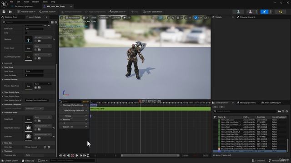Viewport: 291px width, 163px height.
Task: Click the Character viewport button
Action: point(104,18)
